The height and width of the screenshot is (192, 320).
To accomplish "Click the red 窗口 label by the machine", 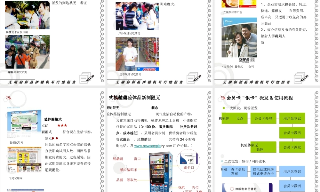I will pyautogui.click(x=137, y=159).
